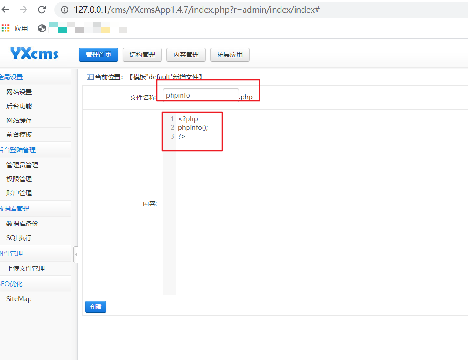This screenshot has width=468, height=360.
Task: Click the site info icon in address bar
Action: 65,10
